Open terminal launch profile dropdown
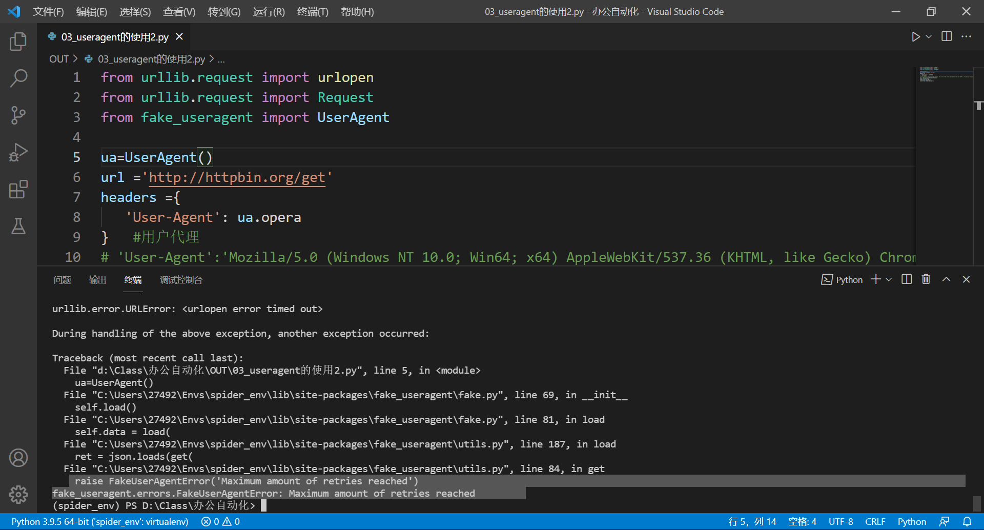The image size is (984, 530). click(889, 279)
